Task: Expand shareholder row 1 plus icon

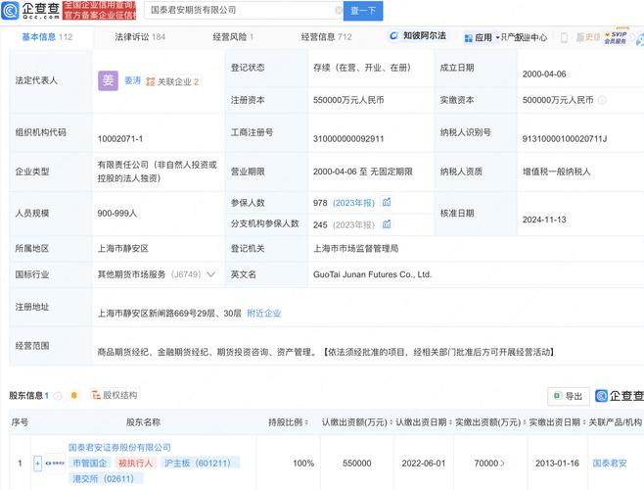Action: pyautogui.click(x=37, y=464)
